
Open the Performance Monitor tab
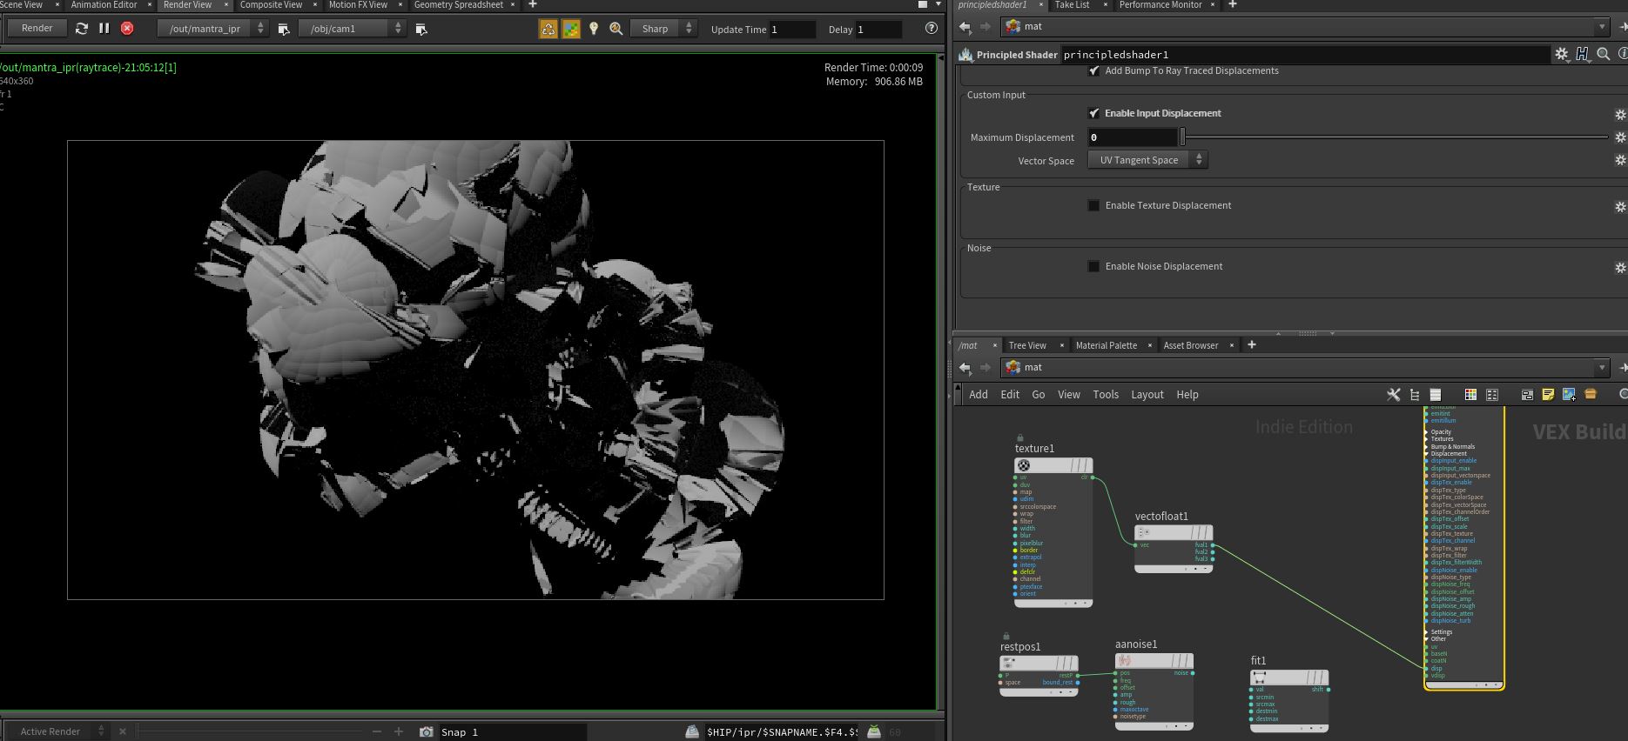click(1160, 5)
